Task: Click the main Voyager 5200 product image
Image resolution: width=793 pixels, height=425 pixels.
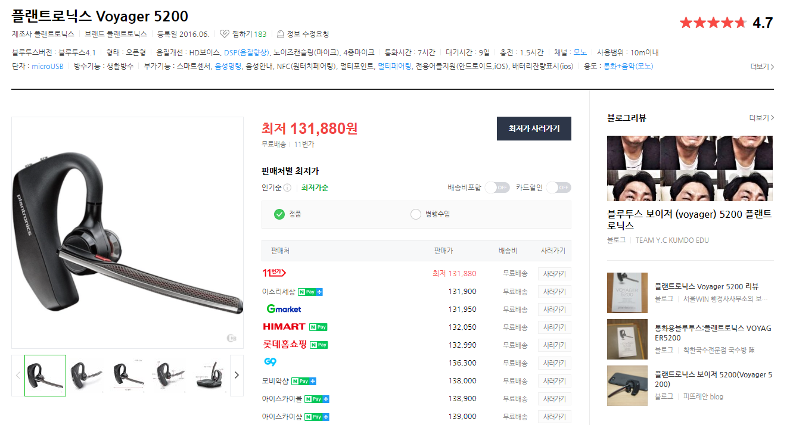Action: pyautogui.click(x=127, y=233)
